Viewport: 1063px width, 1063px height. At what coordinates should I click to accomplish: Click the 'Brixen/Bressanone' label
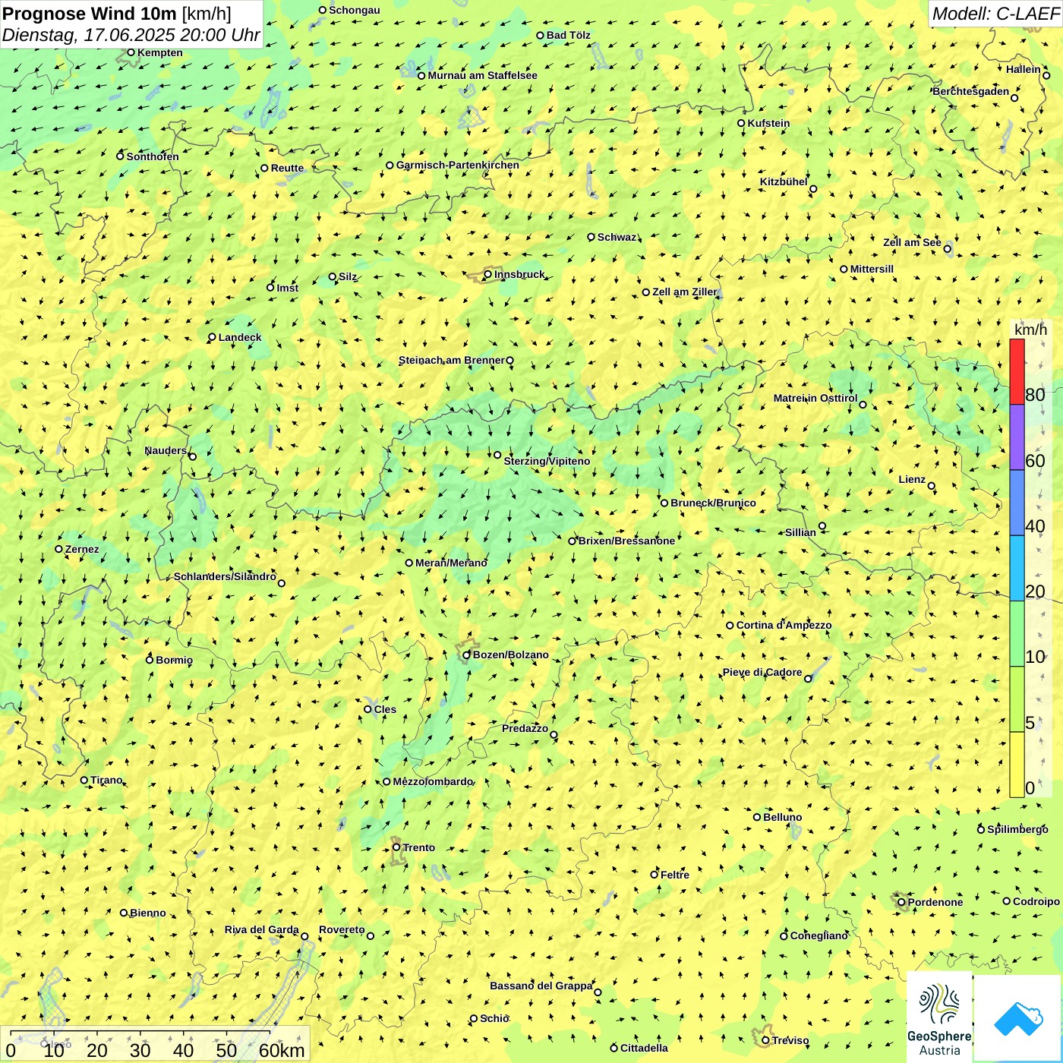click(x=626, y=541)
